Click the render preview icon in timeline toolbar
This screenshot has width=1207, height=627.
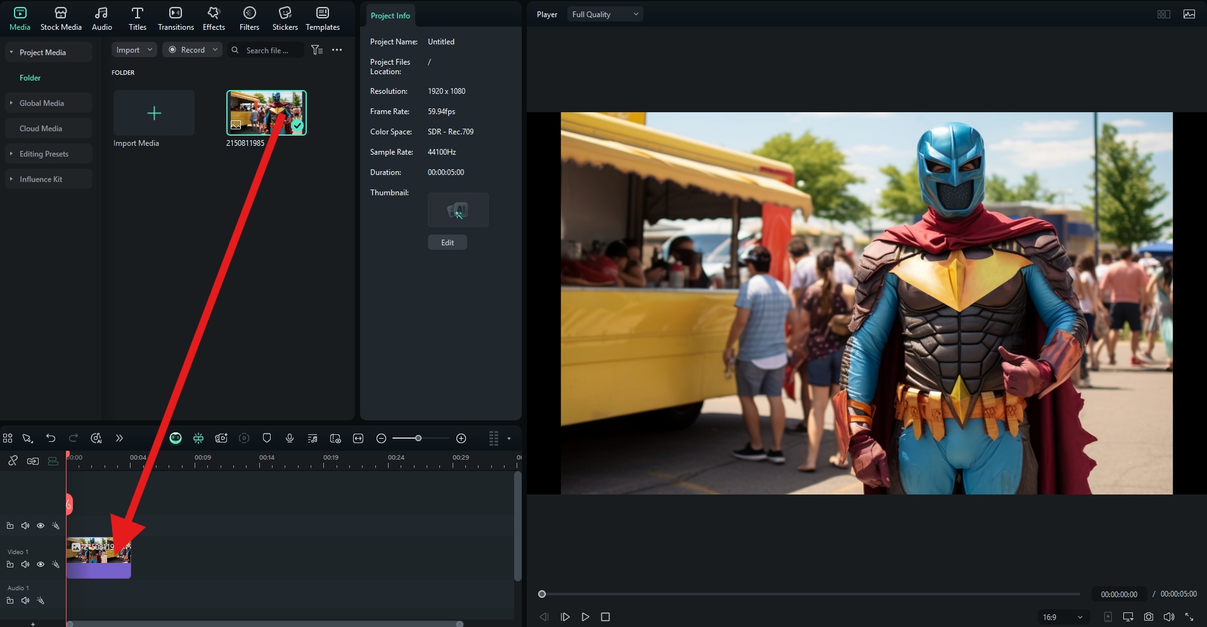(244, 438)
